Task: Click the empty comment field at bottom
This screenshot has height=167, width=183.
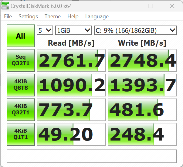Action: (92, 156)
